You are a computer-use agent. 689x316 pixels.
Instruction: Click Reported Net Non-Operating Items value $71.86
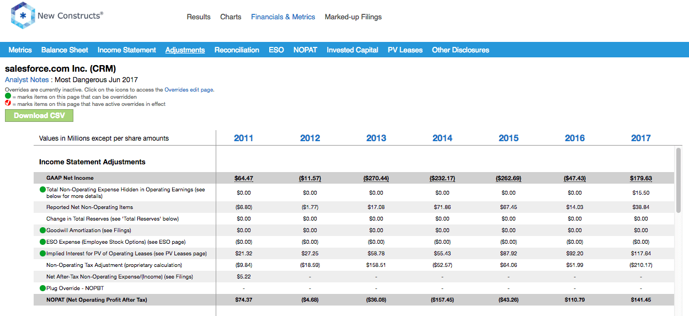click(442, 207)
